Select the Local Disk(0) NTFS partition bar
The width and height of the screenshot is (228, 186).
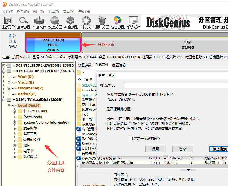pos(53,45)
